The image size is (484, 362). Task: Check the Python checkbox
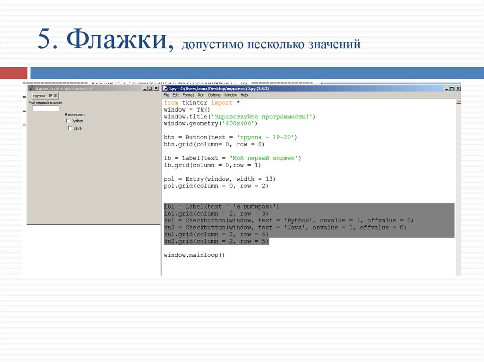pyautogui.click(x=69, y=121)
